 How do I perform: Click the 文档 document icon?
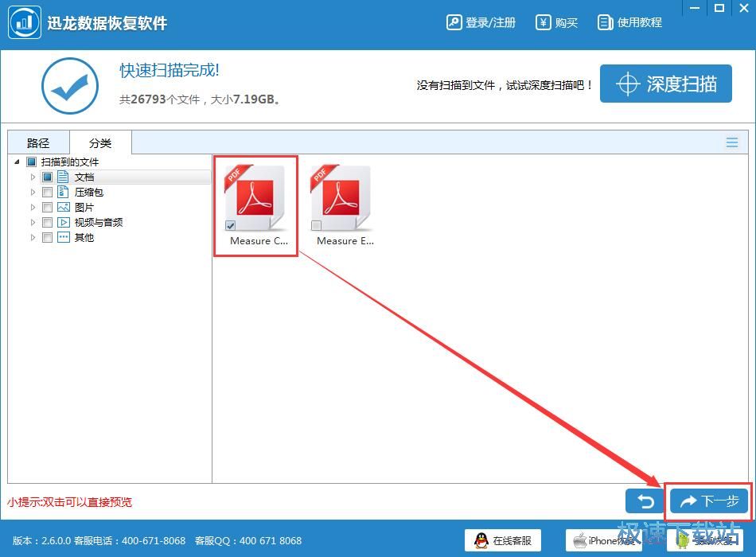[x=63, y=177]
